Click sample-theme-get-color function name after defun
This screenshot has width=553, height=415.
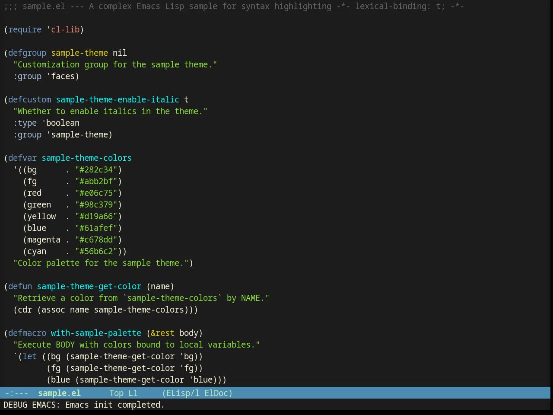tap(89, 286)
